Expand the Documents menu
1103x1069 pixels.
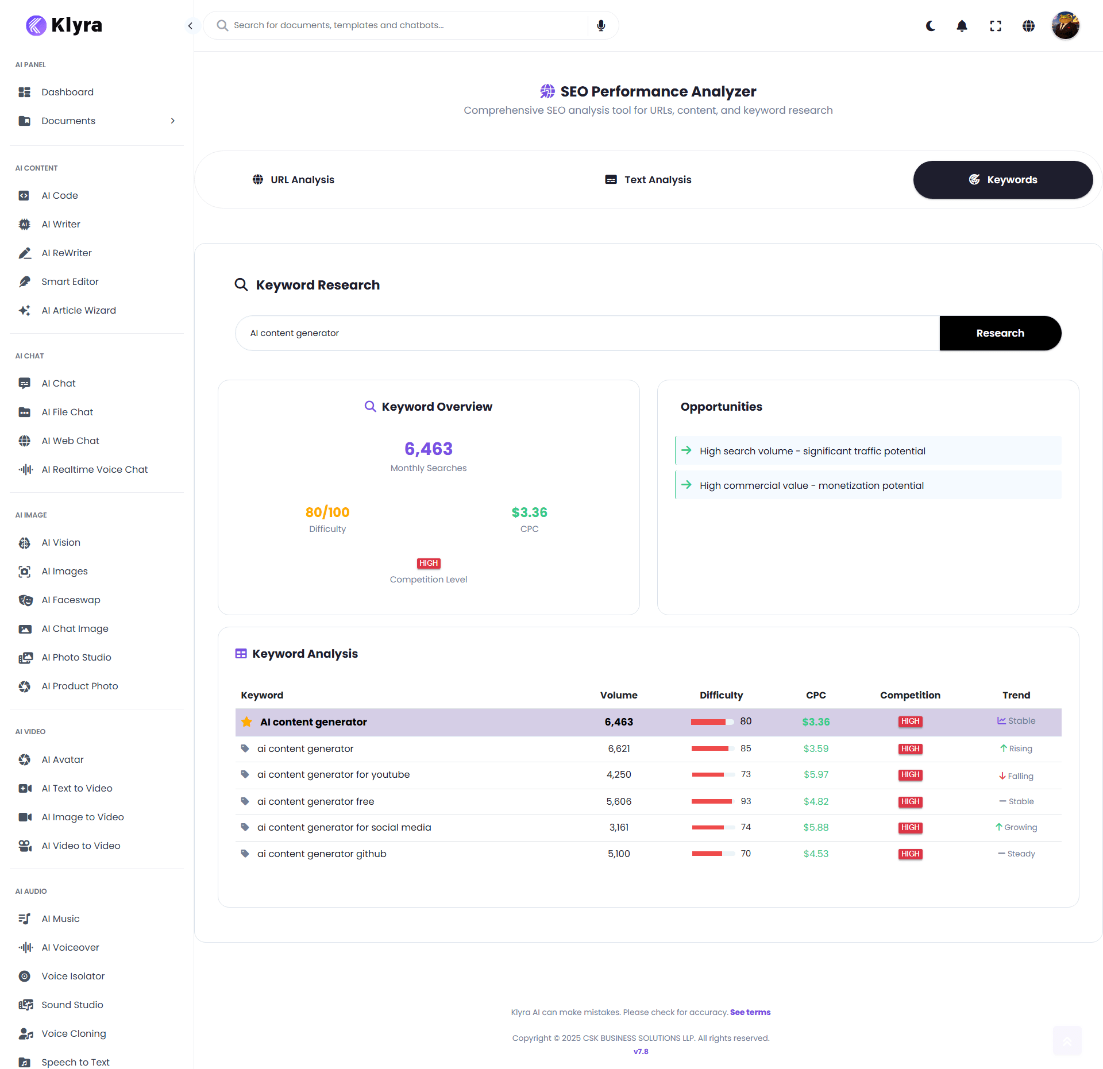pos(172,121)
